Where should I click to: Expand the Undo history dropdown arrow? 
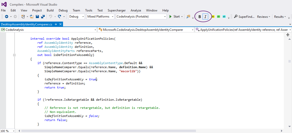[55, 17]
